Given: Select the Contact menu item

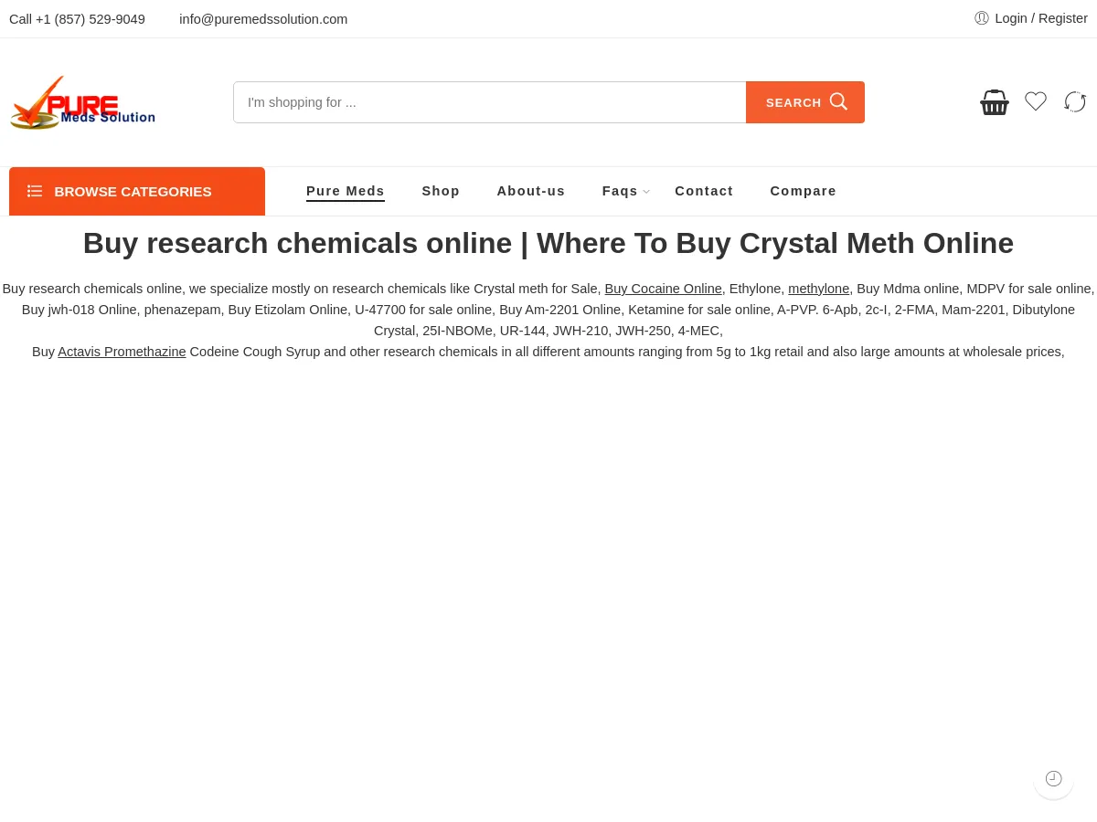Looking at the screenshot, I should 704,191.
